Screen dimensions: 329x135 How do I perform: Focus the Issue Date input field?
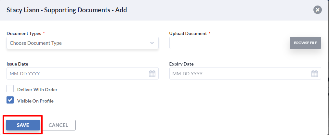83,73
